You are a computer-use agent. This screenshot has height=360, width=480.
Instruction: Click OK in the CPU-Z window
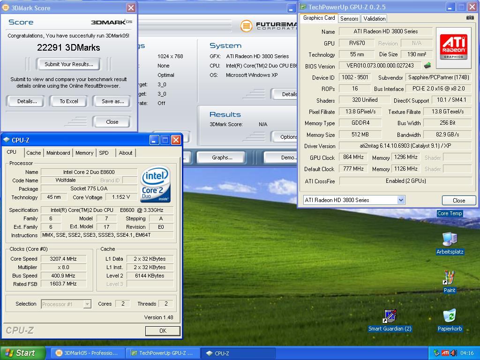163,330
